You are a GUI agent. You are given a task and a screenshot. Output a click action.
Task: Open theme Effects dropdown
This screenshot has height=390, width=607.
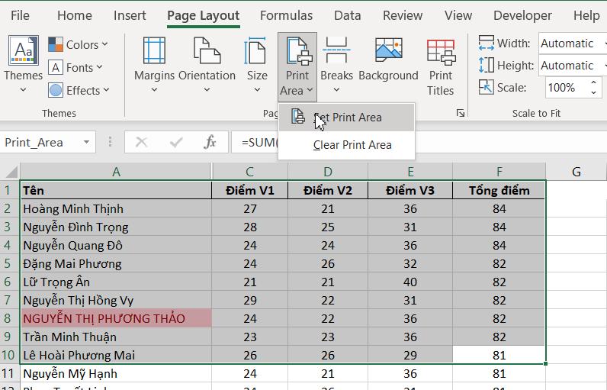click(x=79, y=90)
